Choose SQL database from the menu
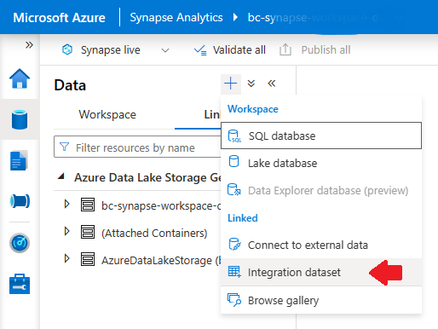438x329 pixels. point(321,136)
